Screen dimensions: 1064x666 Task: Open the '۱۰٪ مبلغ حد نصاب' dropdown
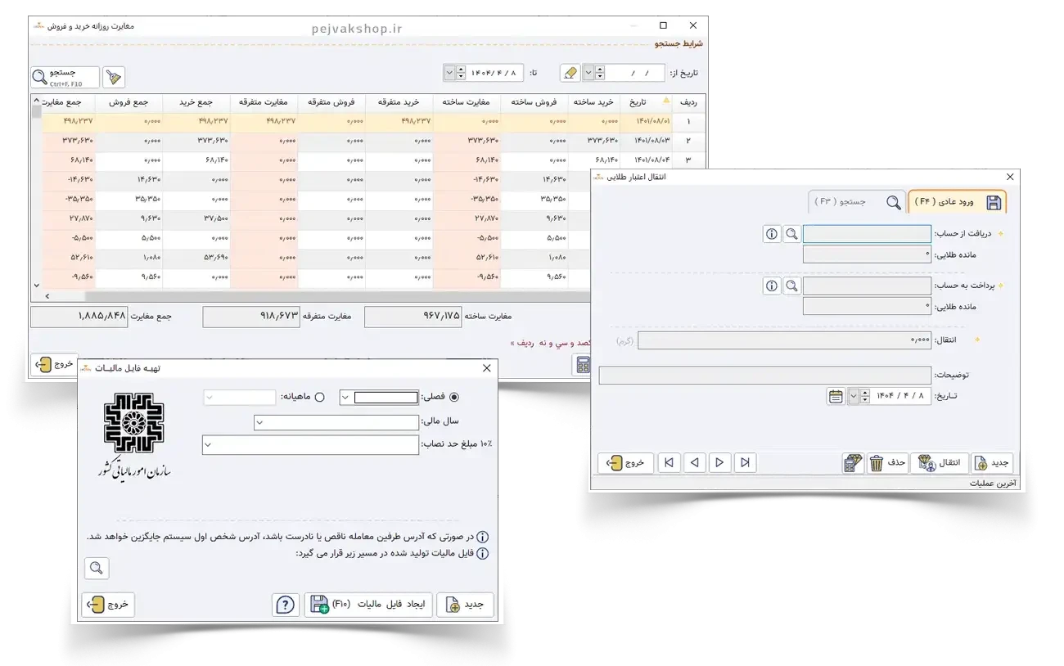coord(208,445)
